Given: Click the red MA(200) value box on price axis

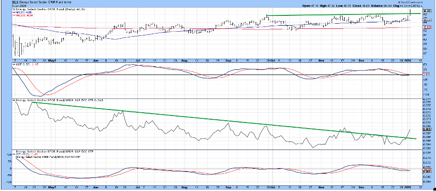Looking at the screenshot, I should pyautogui.click(x=427, y=27).
